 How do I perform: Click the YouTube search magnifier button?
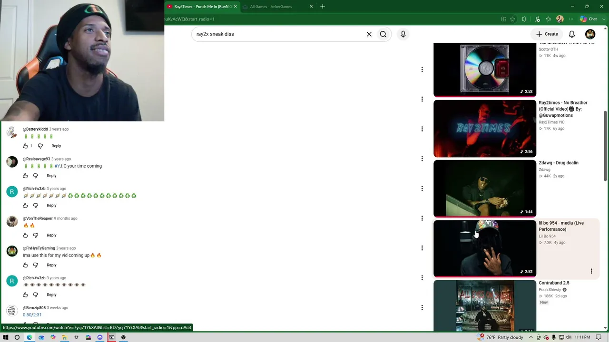pyautogui.click(x=383, y=34)
